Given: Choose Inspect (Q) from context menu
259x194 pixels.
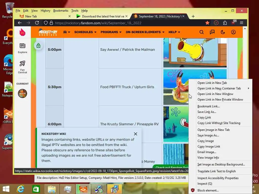Looking at the screenshot, I should tap(221, 184).
